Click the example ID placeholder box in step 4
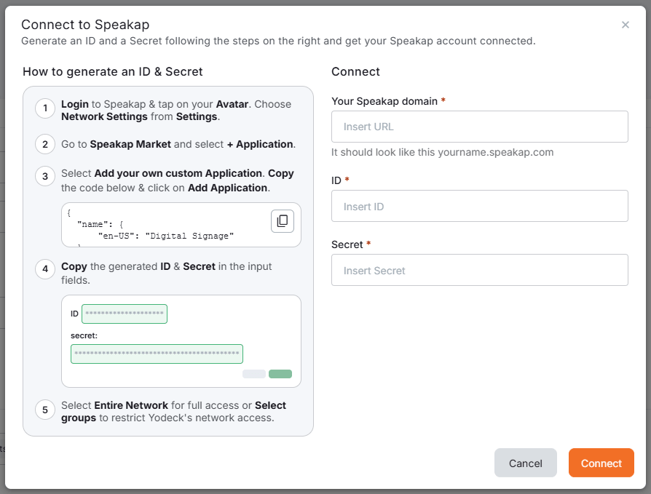This screenshot has width=651, height=494. pos(125,314)
